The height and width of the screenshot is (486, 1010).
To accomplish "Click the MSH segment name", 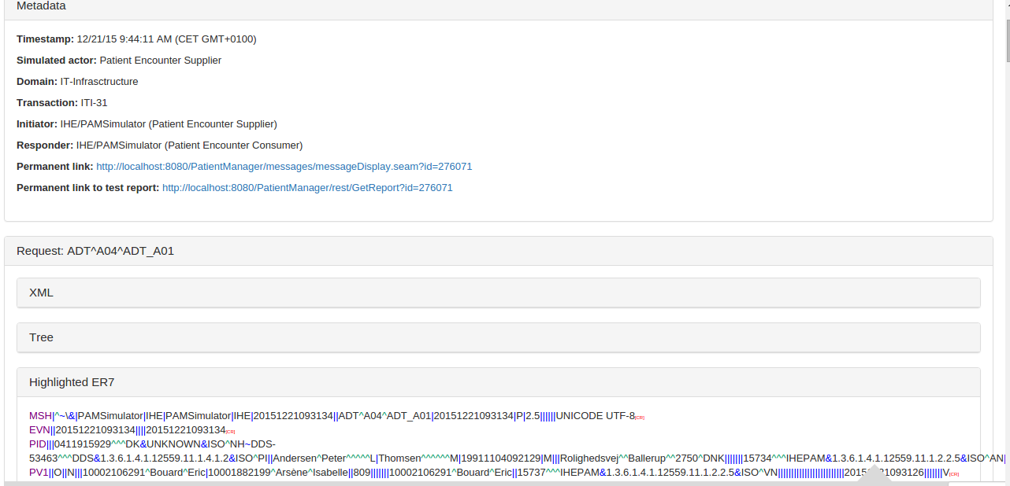I will [x=39, y=416].
